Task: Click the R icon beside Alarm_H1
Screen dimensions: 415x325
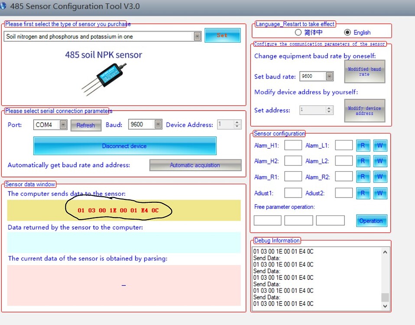Action: (x=363, y=145)
